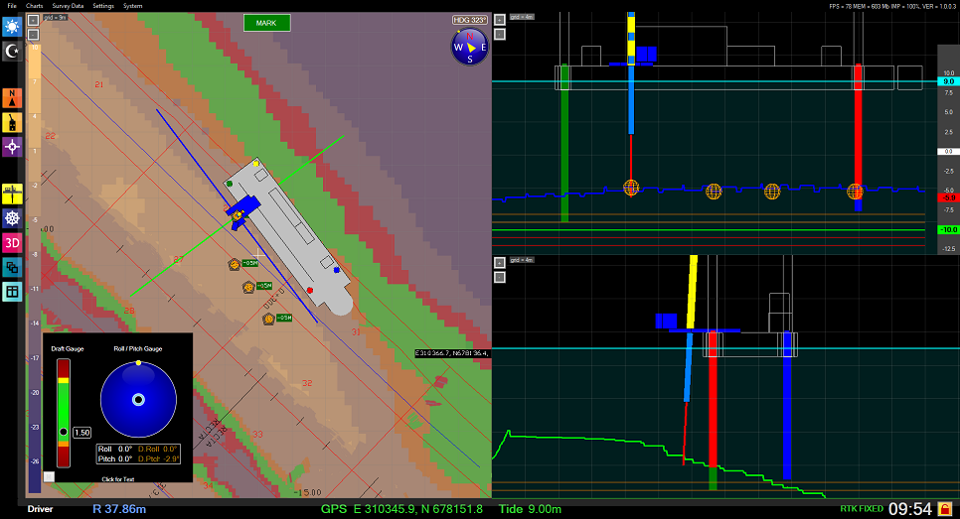Screen dimensions: 960x519
Task: Click the panel layout icon in sidebar
Action: click(13, 291)
